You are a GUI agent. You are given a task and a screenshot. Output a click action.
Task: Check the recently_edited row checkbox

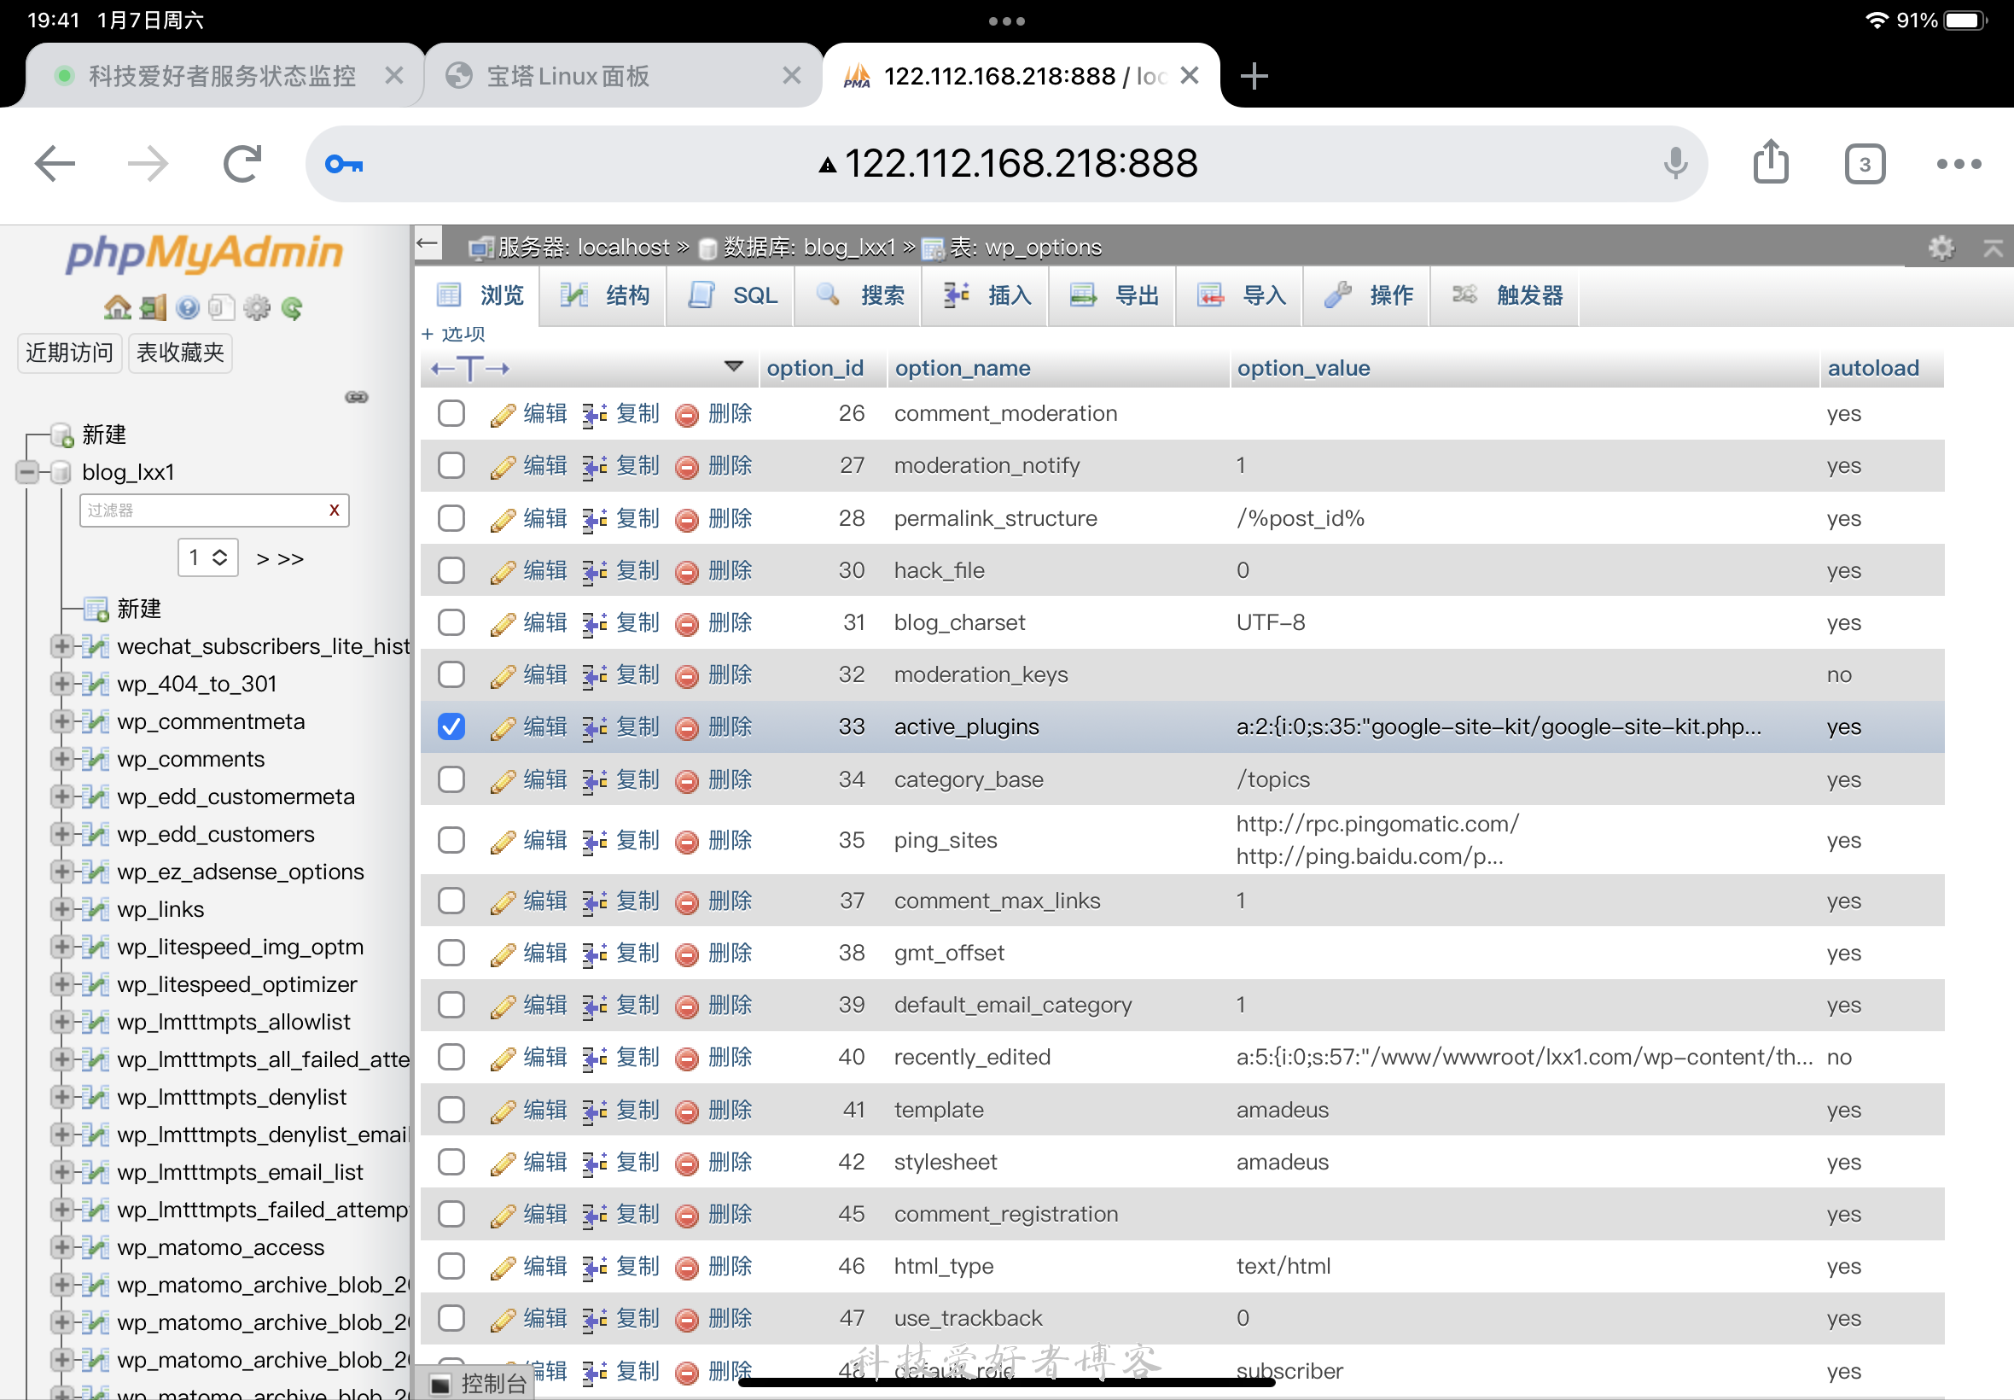coord(451,1057)
